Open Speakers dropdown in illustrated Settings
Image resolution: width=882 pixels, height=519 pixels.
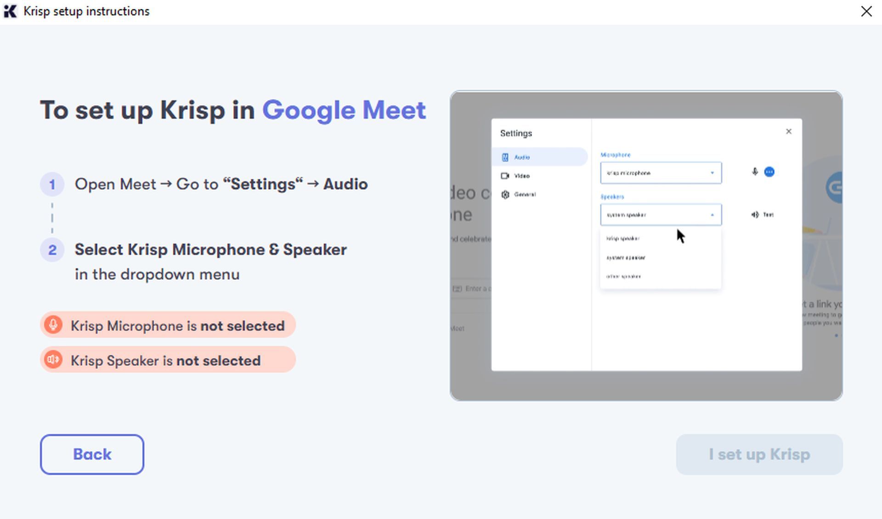tap(661, 215)
